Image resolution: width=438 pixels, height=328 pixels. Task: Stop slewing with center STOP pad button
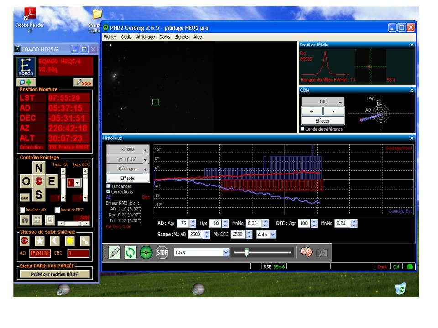(39, 181)
